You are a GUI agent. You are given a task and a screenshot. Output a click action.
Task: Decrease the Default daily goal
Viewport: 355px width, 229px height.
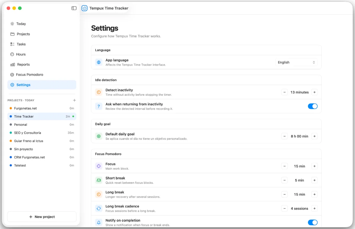pyautogui.click(x=285, y=136)
